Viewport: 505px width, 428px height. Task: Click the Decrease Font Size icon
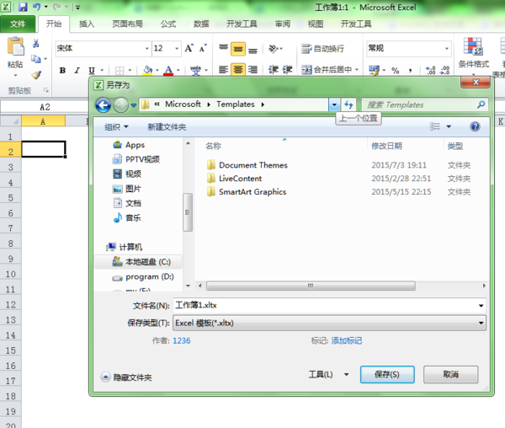tap(203, 48)
